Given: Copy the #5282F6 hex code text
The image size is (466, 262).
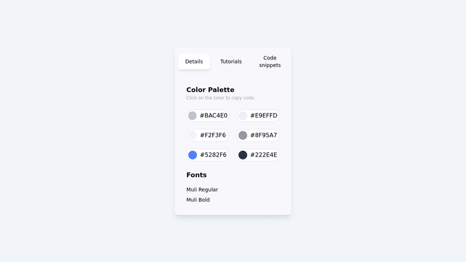Looking at the screenshot, I should (x=213, y=155).
